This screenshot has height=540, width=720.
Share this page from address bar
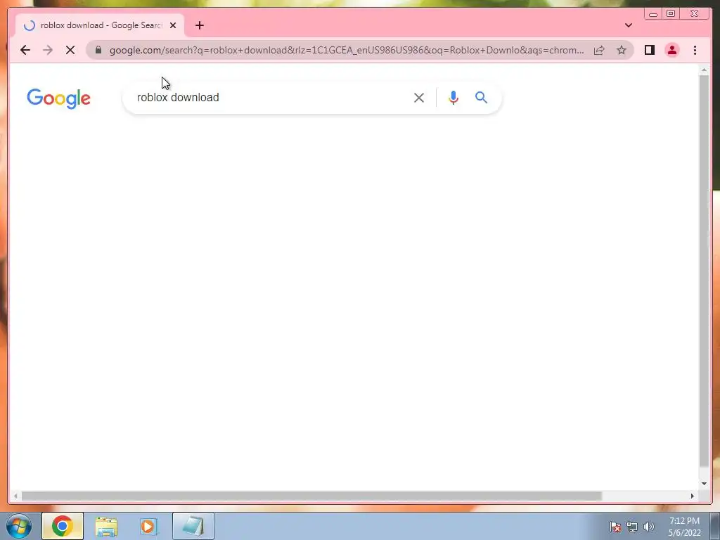pyautogui.click(x=599, y=50)
